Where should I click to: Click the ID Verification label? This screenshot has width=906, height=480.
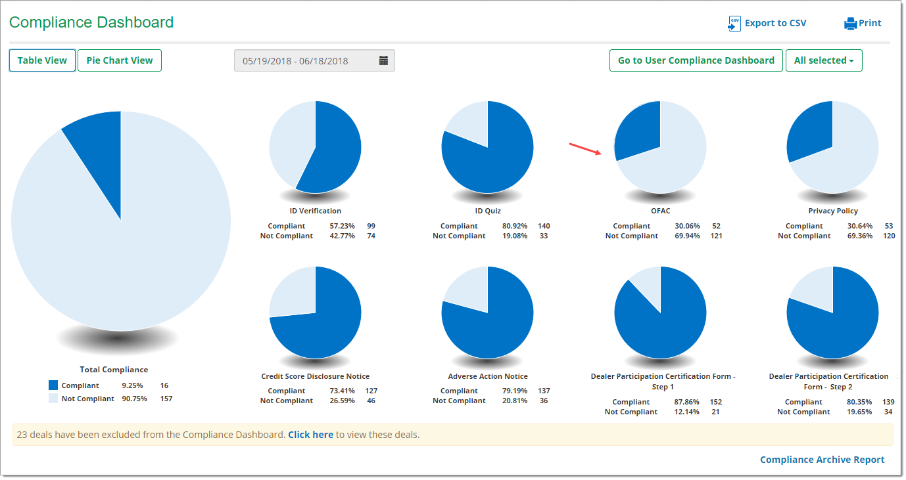click(316, 211)
